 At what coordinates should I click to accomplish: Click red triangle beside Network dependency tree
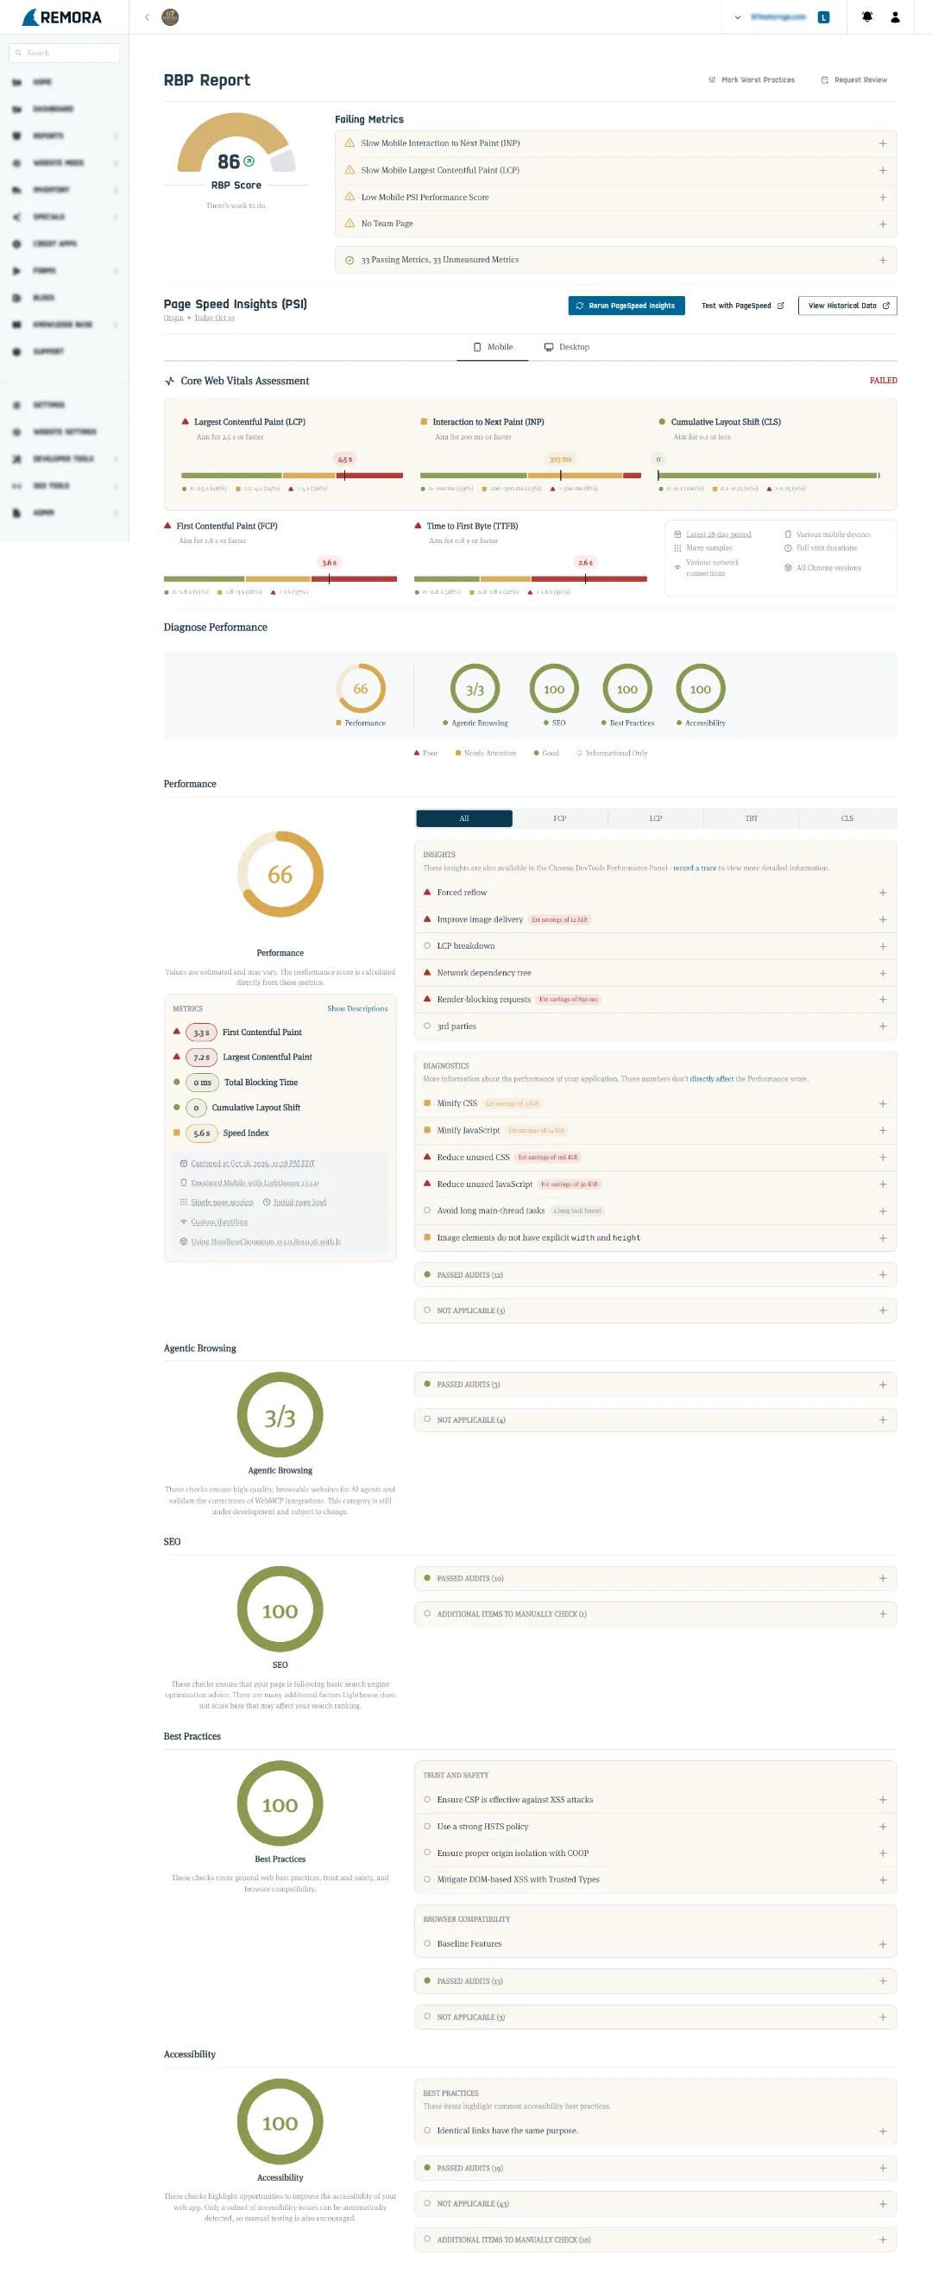point(427,973)
